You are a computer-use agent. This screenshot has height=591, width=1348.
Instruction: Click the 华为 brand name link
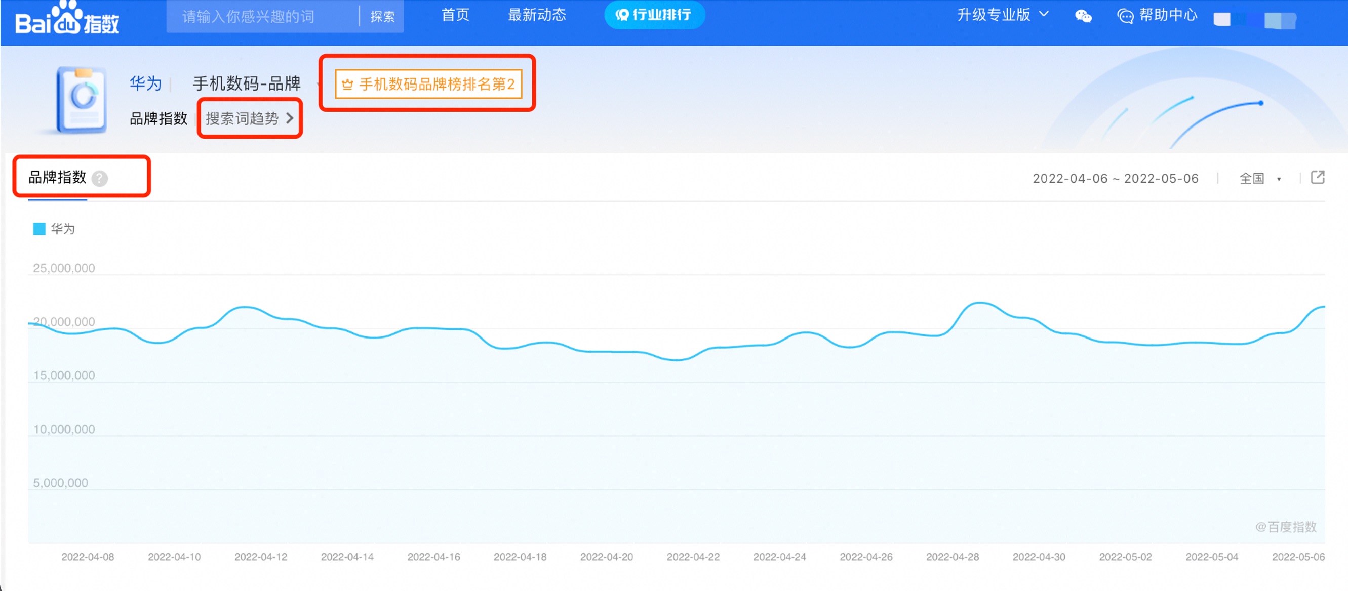click(x=145, y=83)
